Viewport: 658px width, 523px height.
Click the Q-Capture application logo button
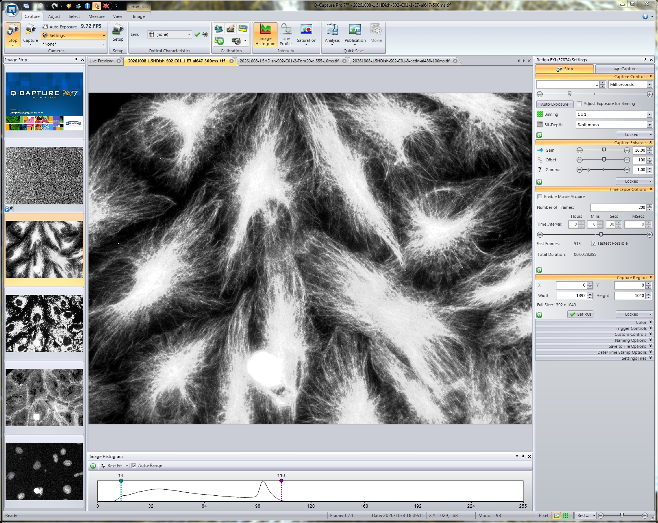point(12,9)
